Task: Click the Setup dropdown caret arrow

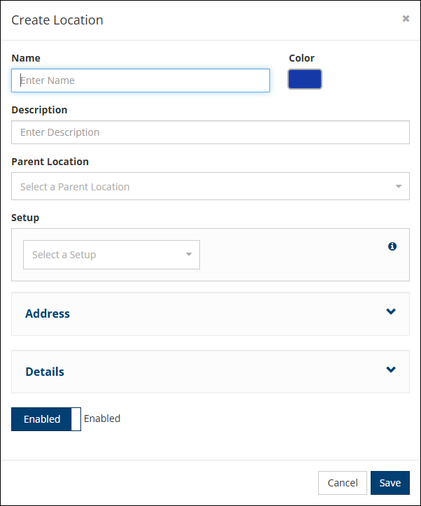Action: [x=189, y=255]
